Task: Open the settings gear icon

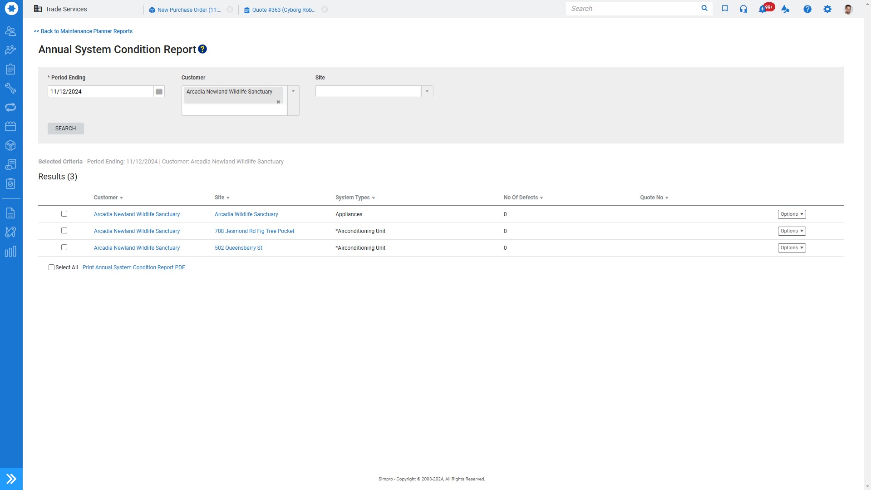Action: pos(827,9)
